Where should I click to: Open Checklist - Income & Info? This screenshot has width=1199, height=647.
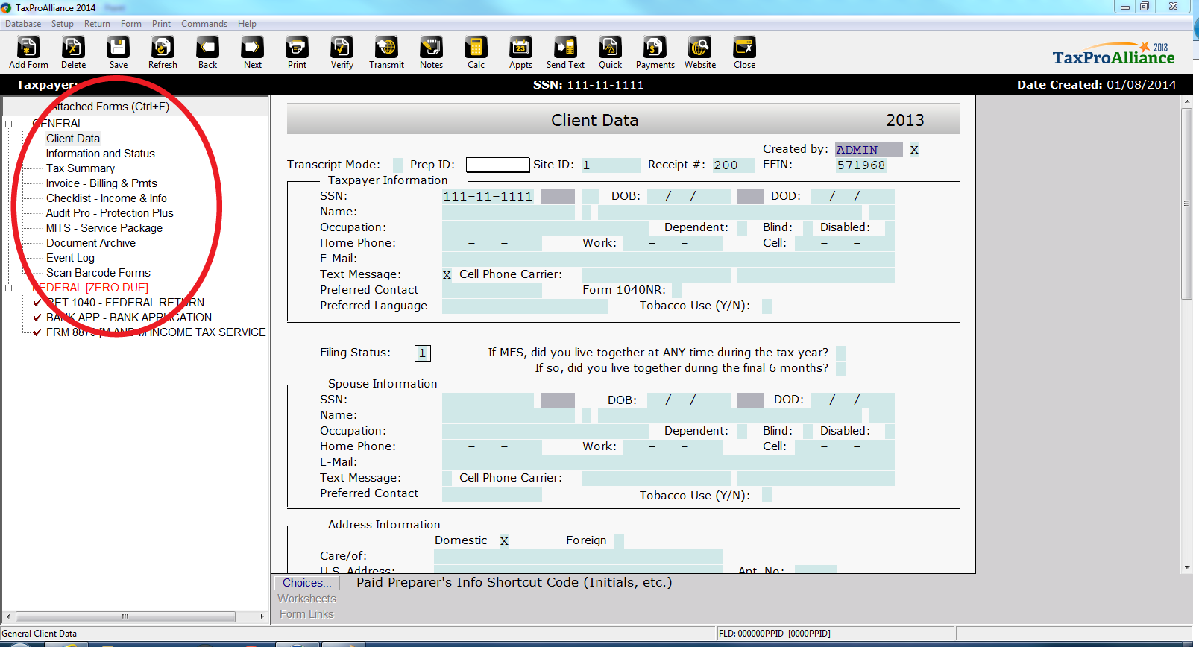[x=107, y=198]
